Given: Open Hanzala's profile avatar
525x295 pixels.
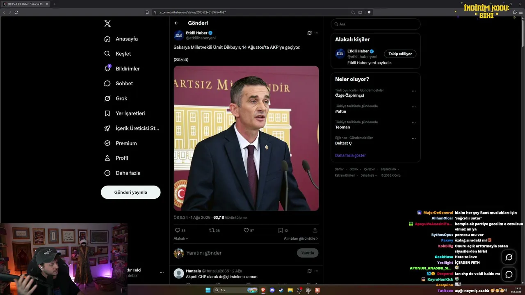Looking at the screenshot, I should tap(179, 273).
